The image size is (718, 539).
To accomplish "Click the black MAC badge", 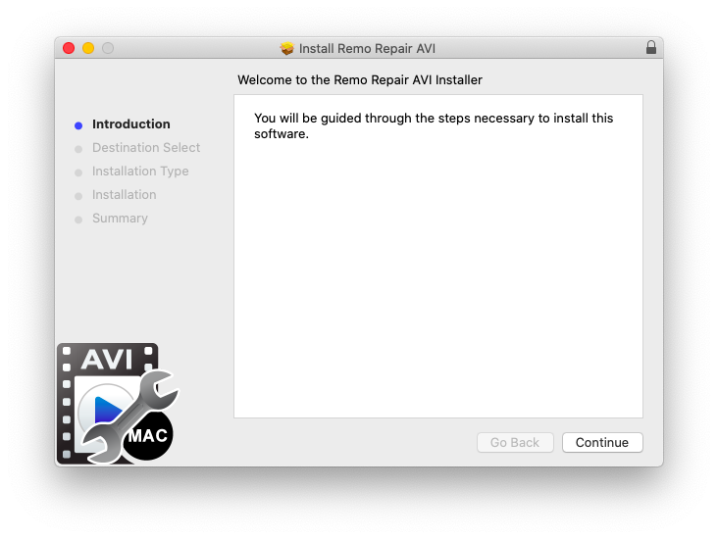I will pyautogui.click(x=149, y=435).
